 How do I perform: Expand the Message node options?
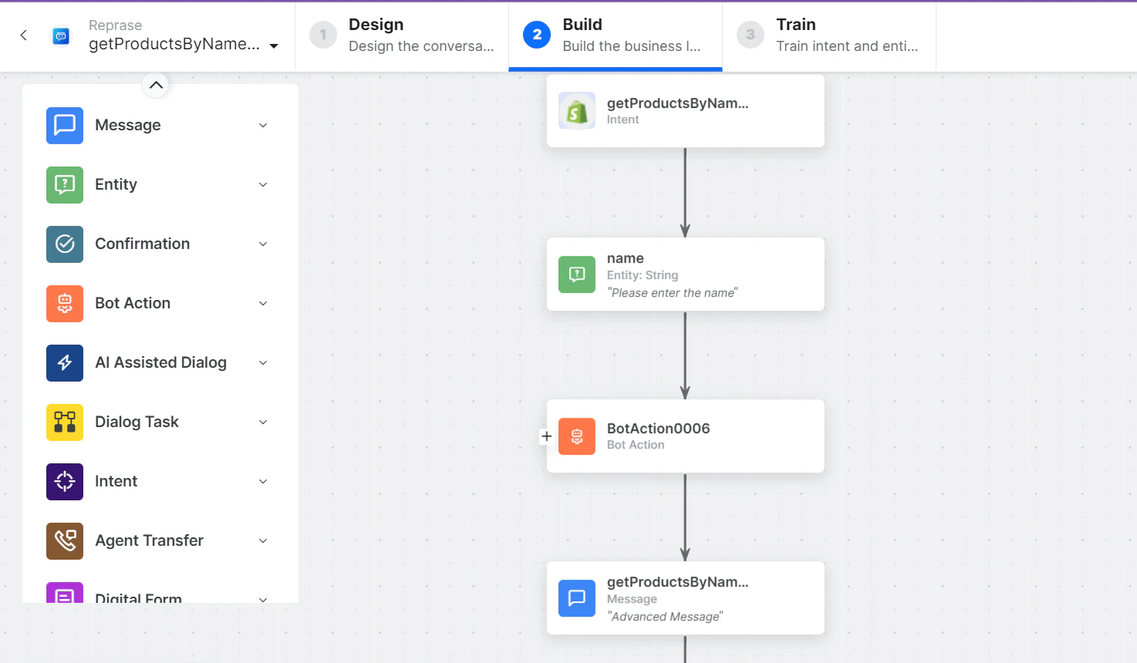click(263, 125)
